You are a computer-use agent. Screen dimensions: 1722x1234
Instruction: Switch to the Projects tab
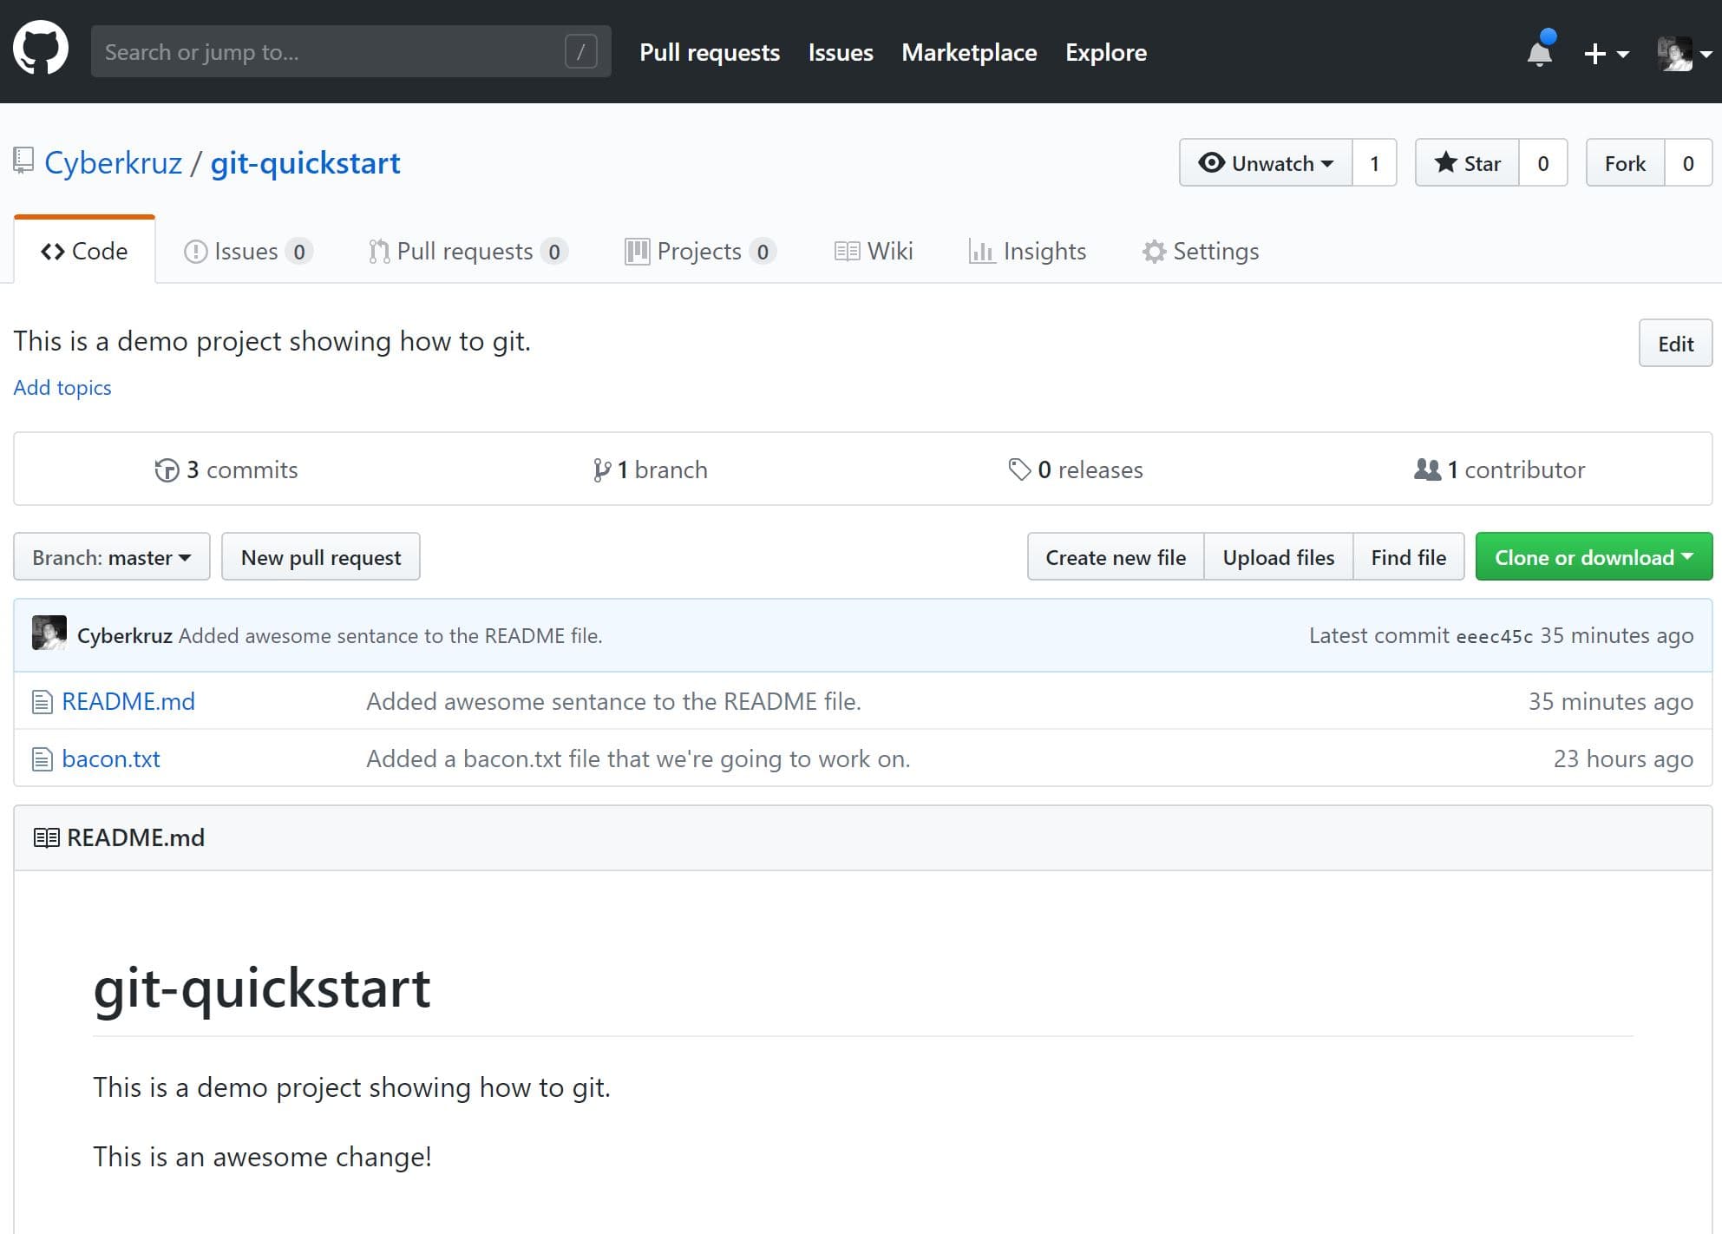699,251
